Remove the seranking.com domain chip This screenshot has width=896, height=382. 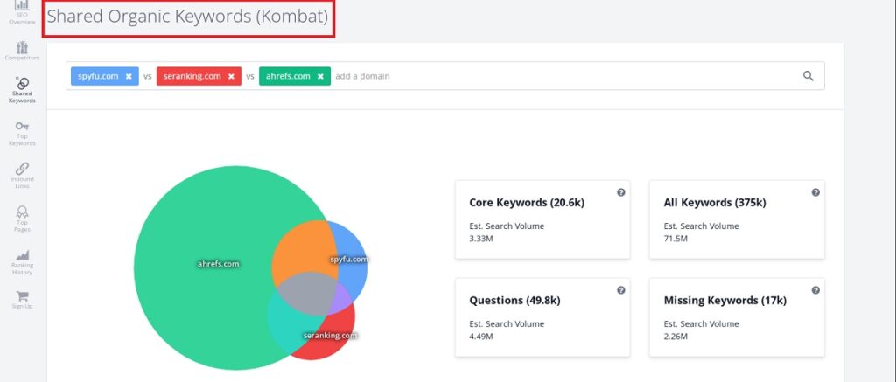(231, 77)
